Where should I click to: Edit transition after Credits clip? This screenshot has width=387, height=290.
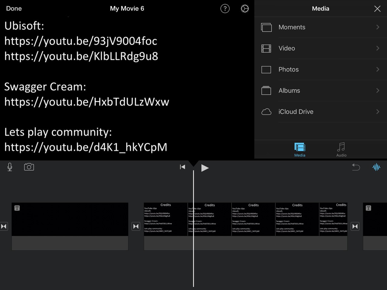coord(355,226)
